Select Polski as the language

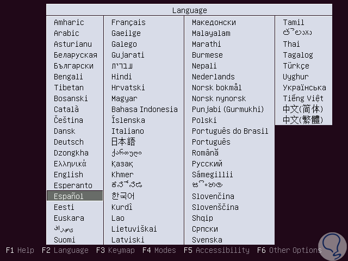[204, 120]
